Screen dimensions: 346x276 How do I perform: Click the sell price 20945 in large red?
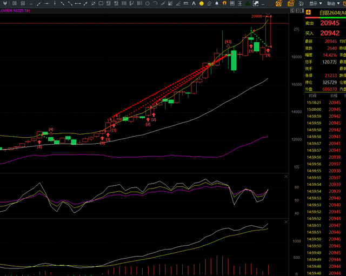[x=330, y=23]
